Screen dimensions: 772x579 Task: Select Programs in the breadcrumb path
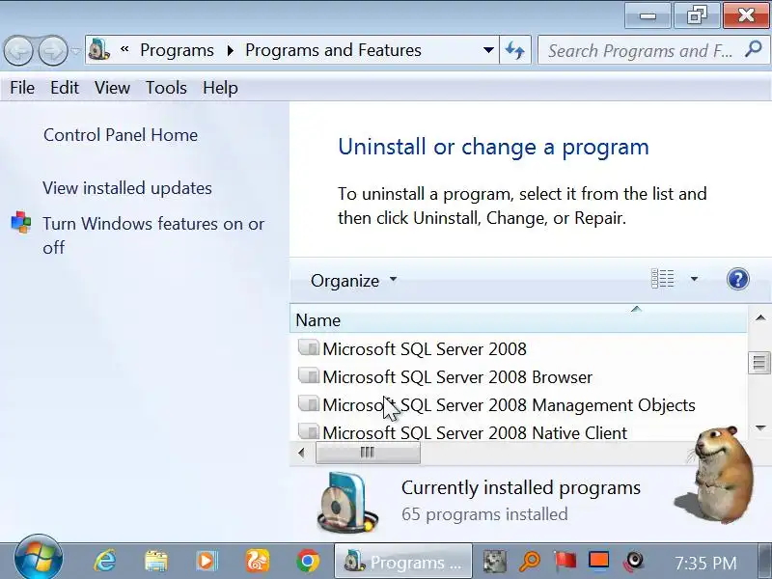[177, 50]
